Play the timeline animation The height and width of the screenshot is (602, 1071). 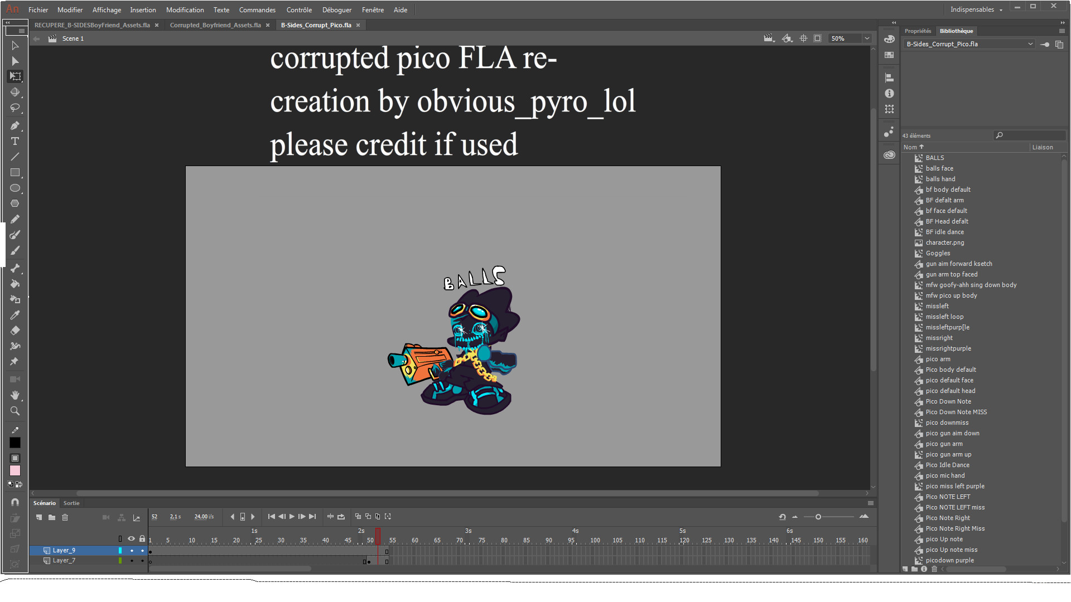292,517
